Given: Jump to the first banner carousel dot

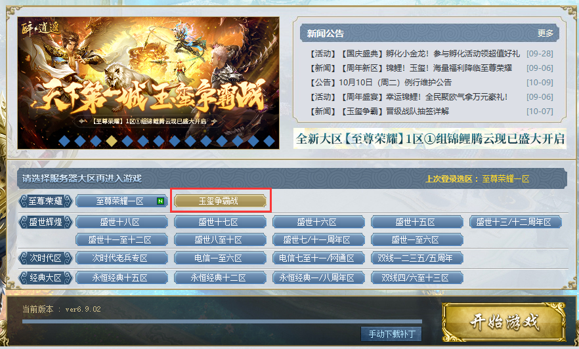Looking at the screenshot, I should pyautogui.click(x=64, y=140).
